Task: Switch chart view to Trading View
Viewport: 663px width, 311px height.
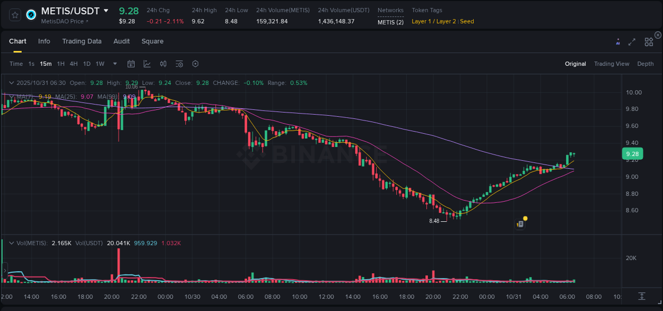Action: click(612, 64)
